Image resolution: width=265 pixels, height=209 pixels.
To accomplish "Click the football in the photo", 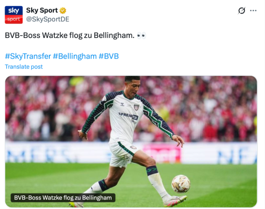I will pos(181,183).
